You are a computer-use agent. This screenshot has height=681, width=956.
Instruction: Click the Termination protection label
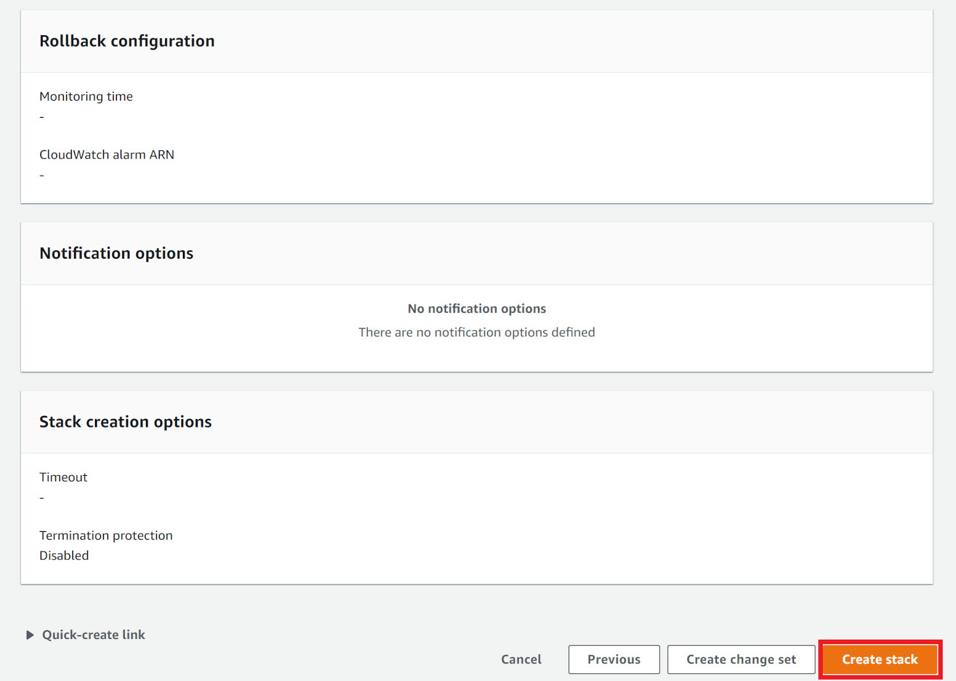coord(106,535)
